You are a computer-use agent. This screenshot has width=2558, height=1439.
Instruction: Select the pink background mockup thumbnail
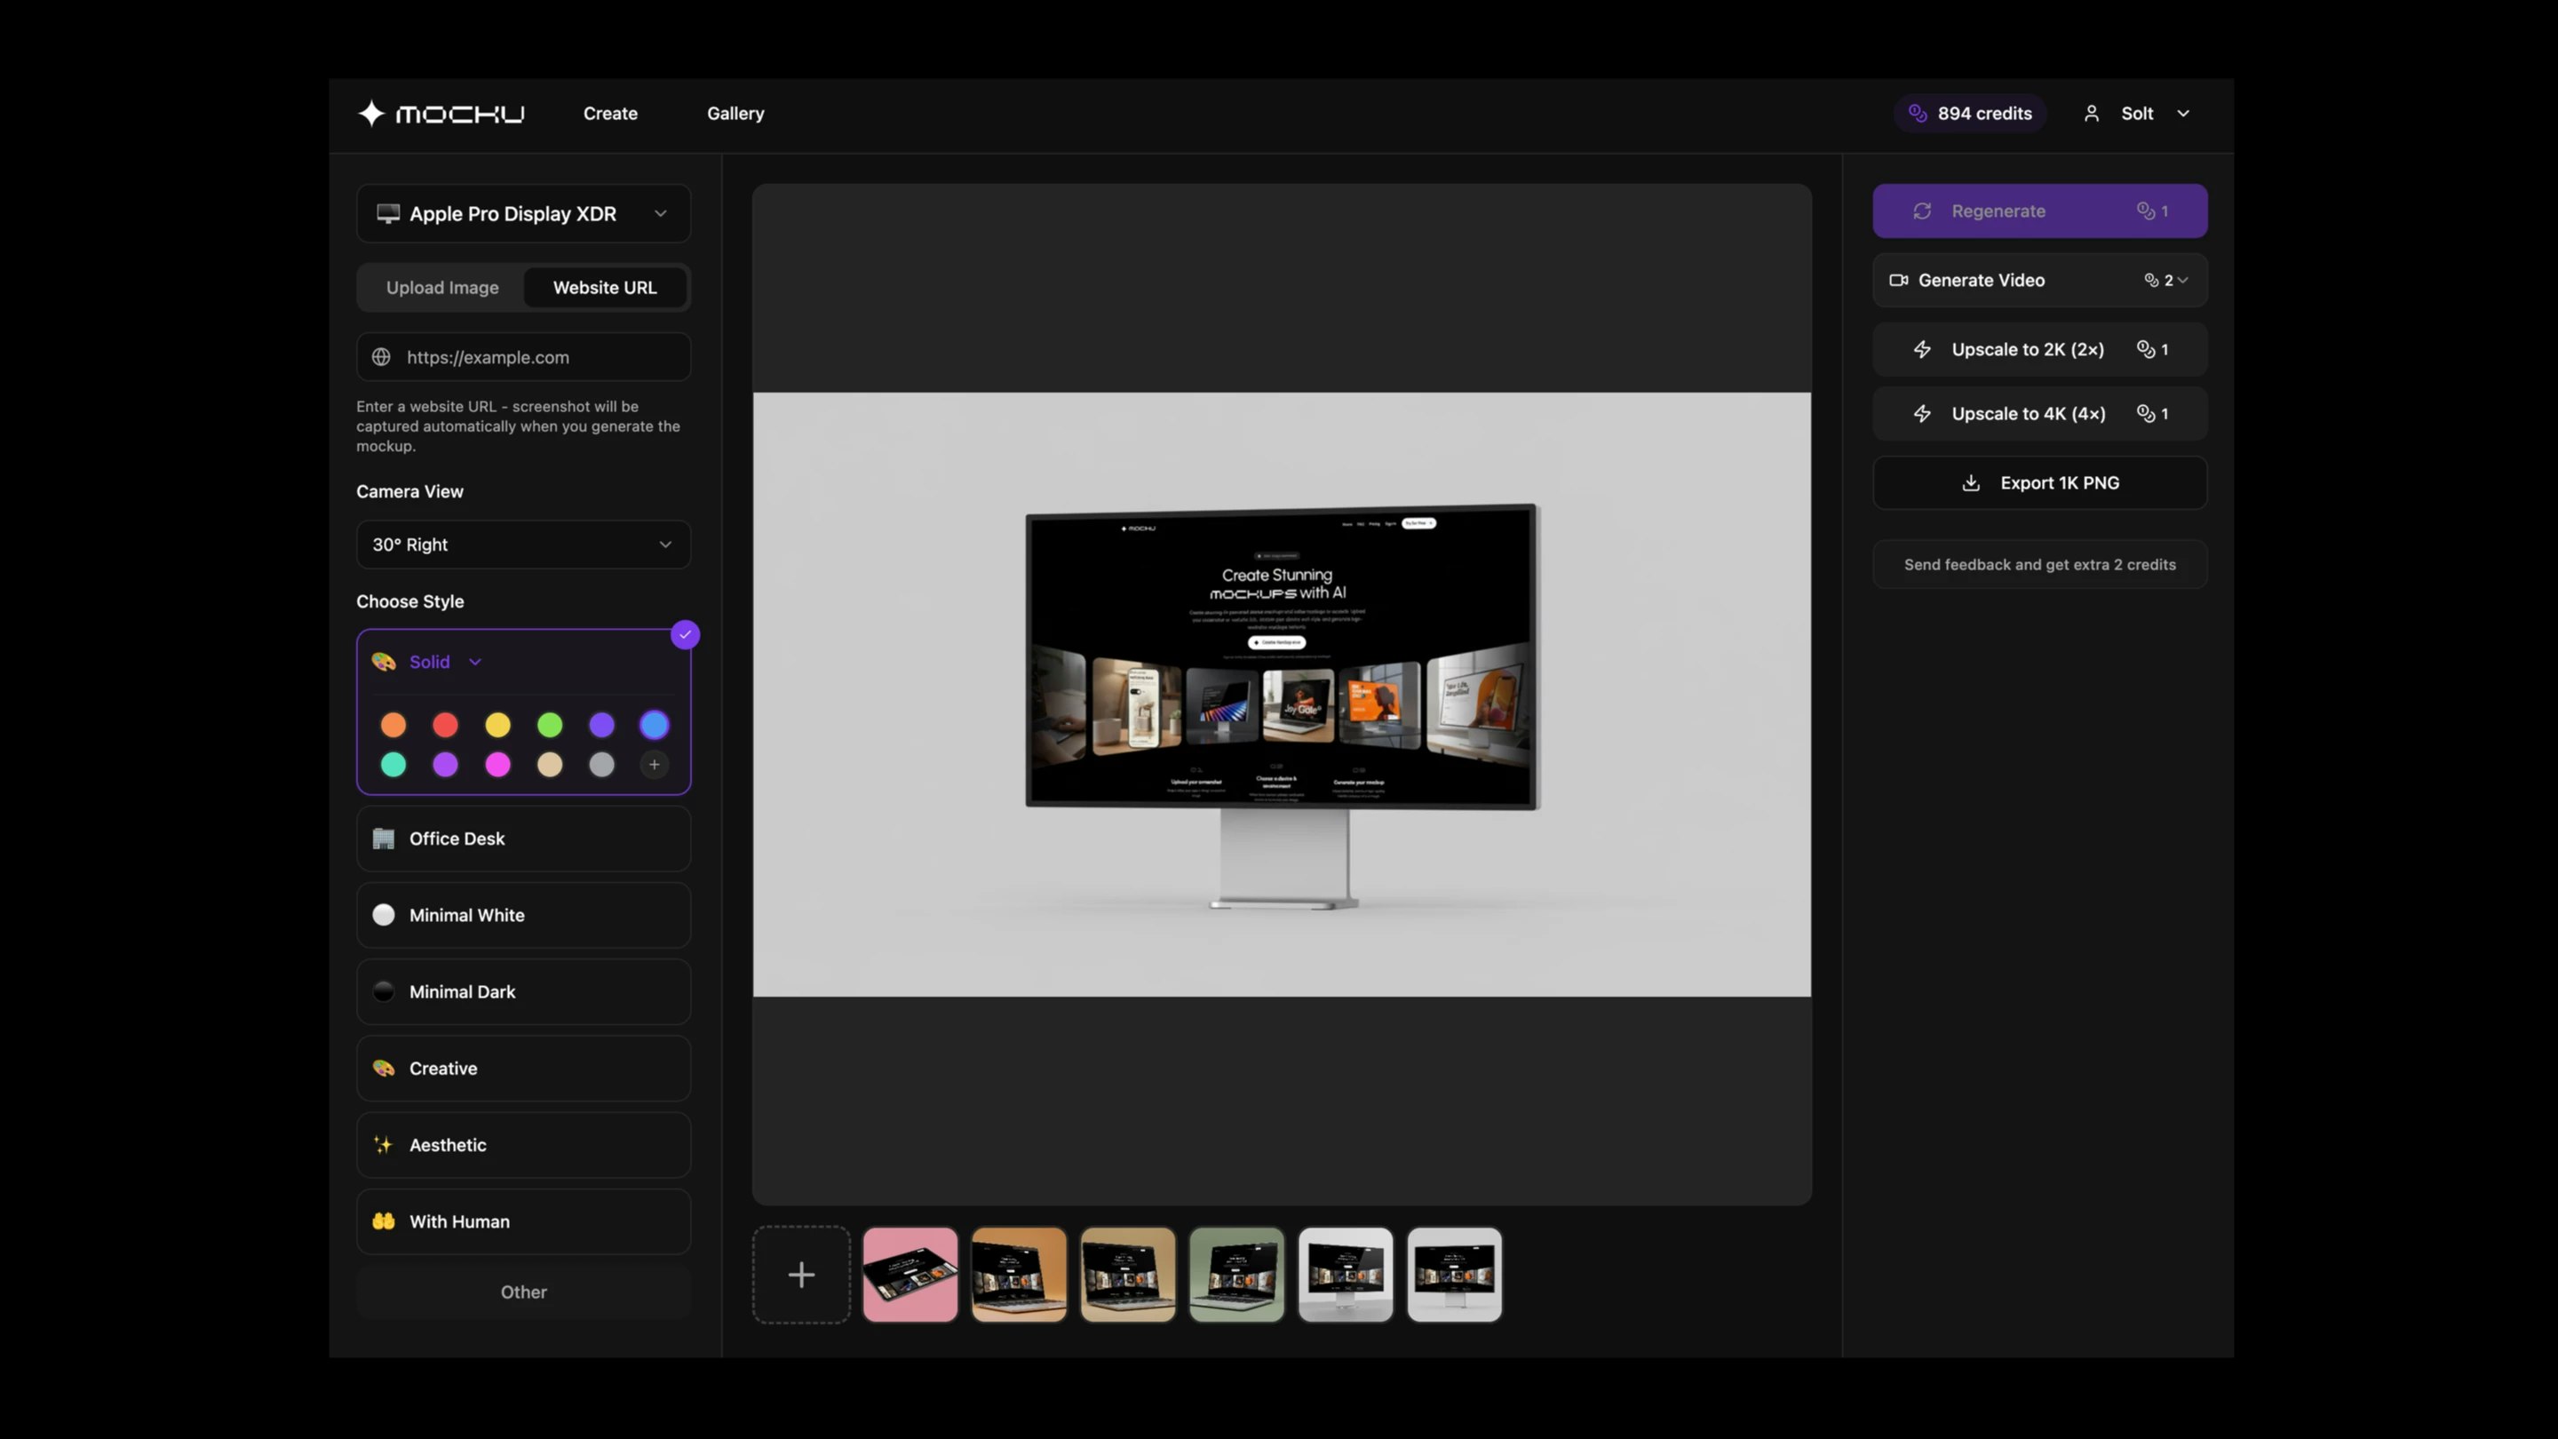coord(910,1274)
